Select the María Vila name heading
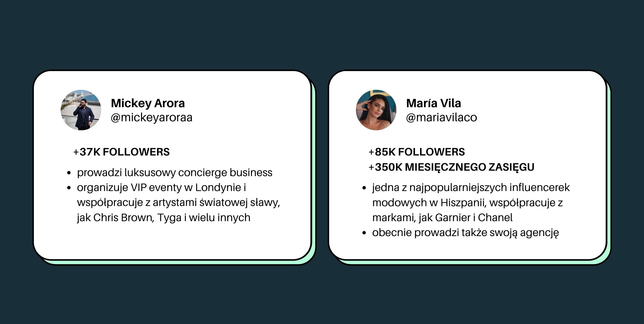Screen dimensions: 644x324 433,103
